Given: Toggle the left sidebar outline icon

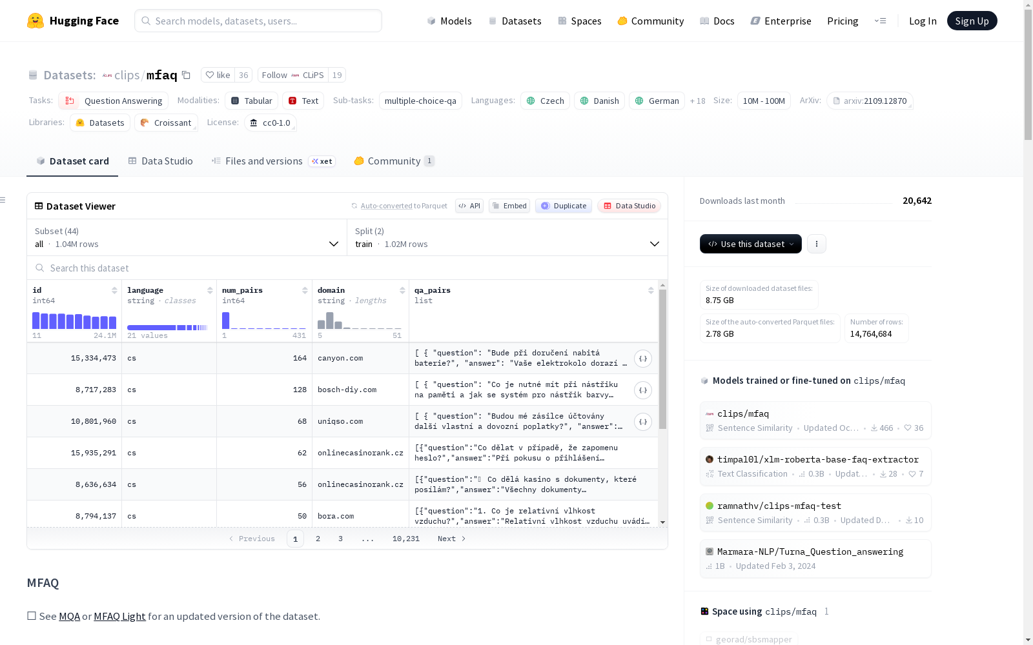Looking at the screenshot, I should (3, 200).
